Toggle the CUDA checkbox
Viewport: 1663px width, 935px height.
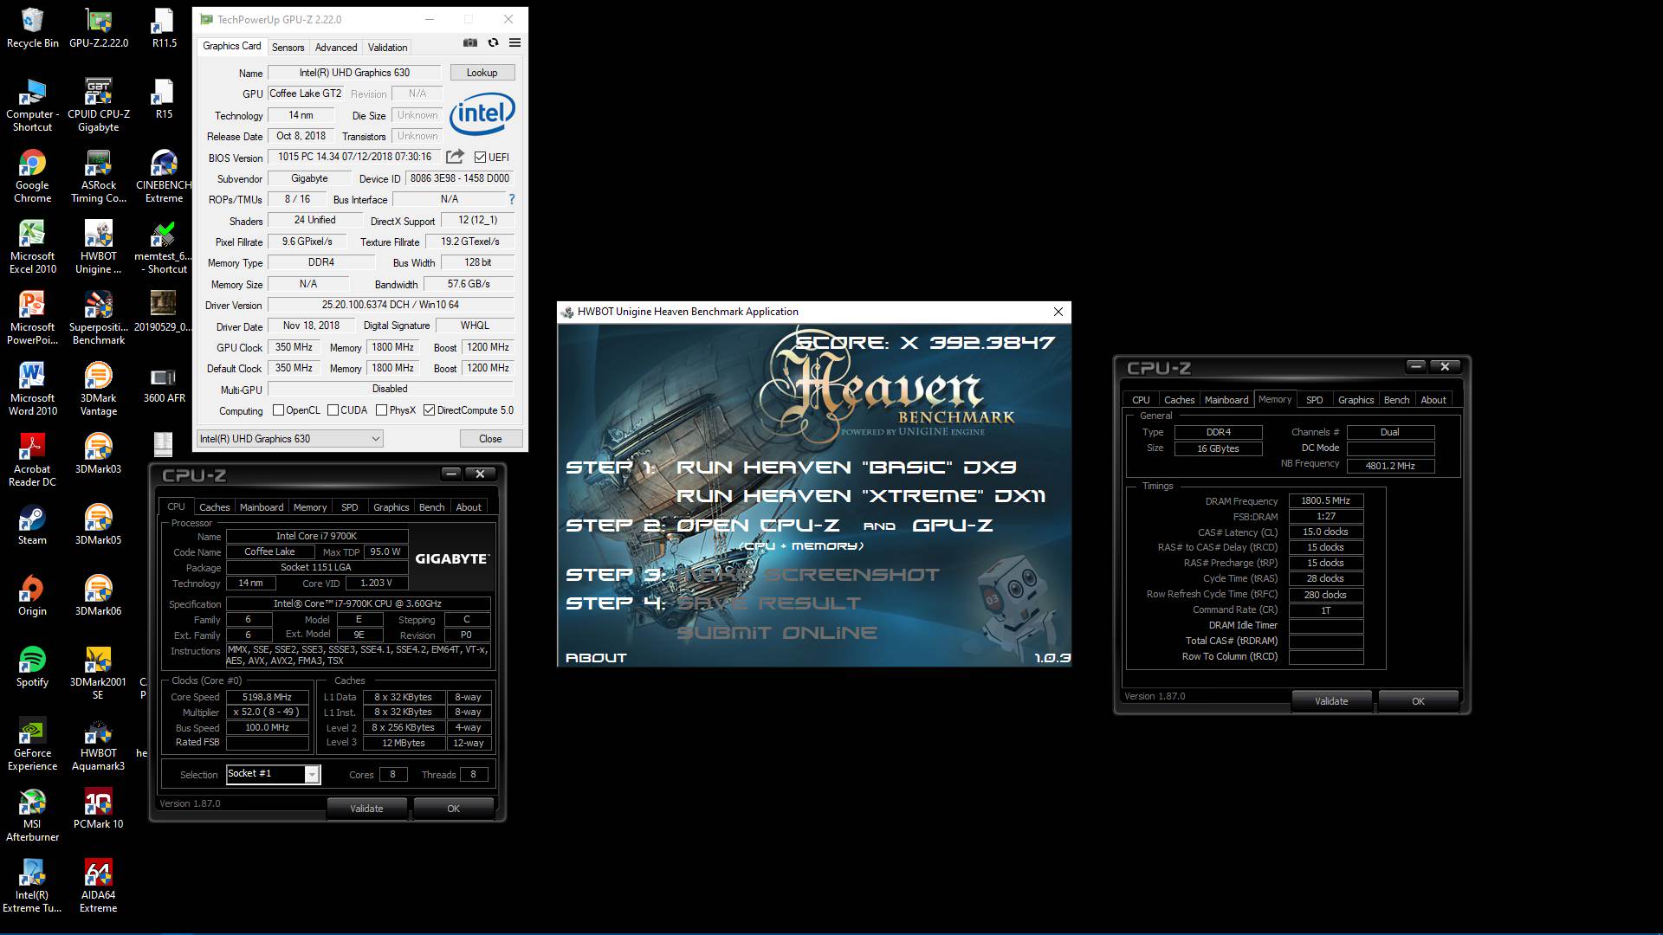333,410
